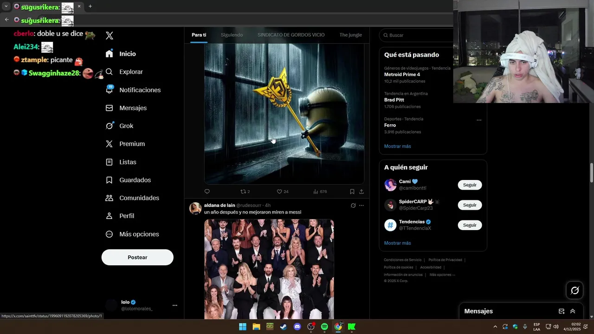Viewport: 594px width, 334px height.
Task: Open the X logo home link
Action: point(110,36)
